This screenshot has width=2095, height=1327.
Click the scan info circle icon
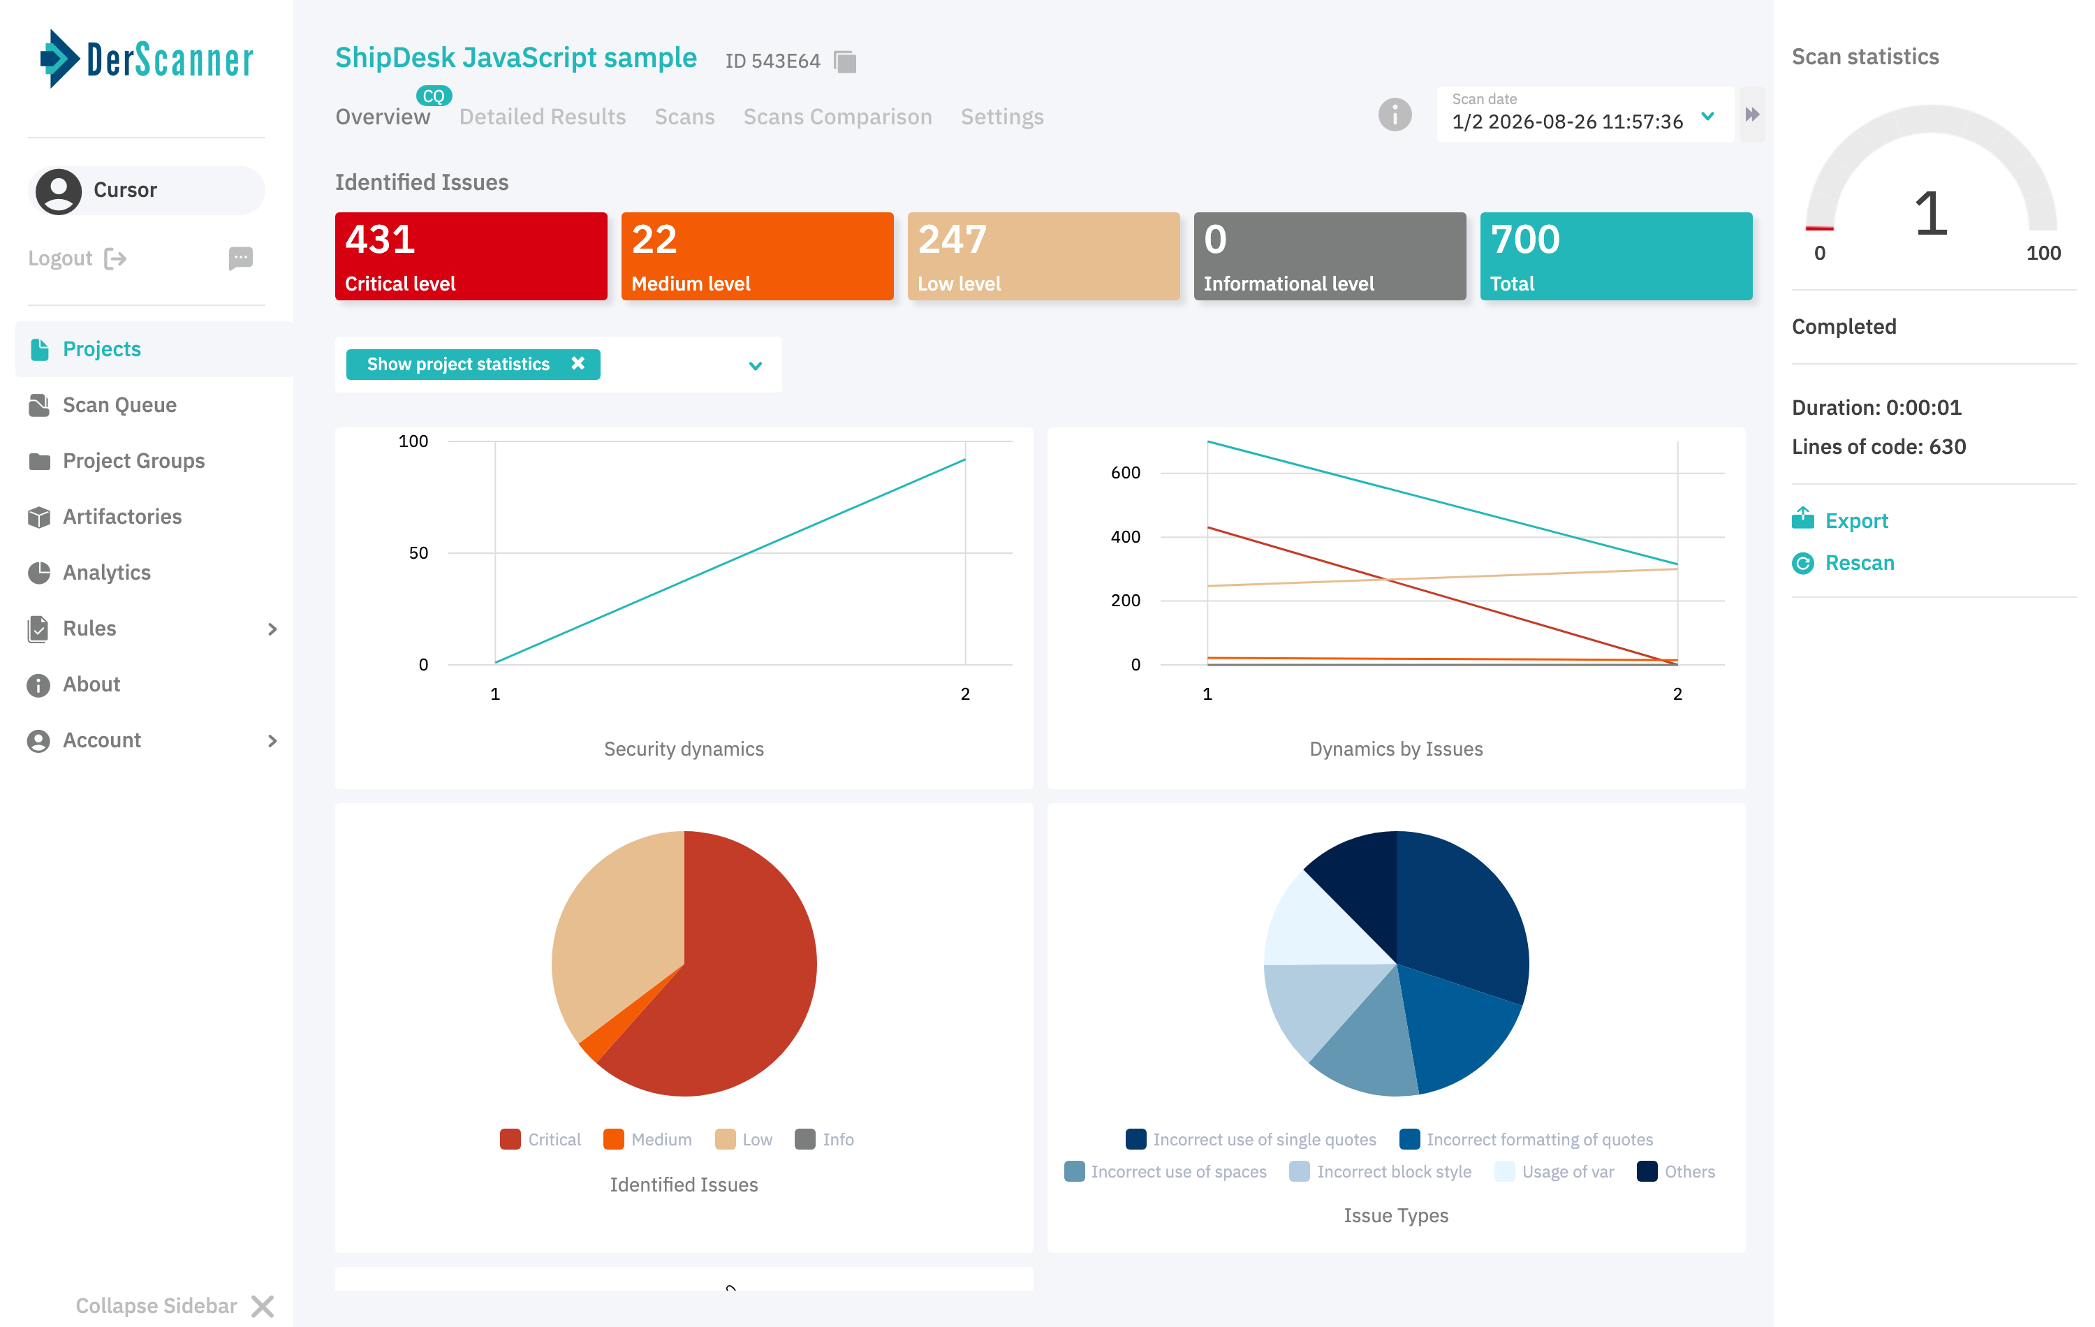coord(1395,115)
